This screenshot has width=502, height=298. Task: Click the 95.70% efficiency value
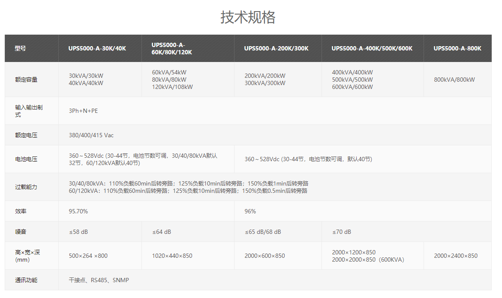(x=78, y=211)
